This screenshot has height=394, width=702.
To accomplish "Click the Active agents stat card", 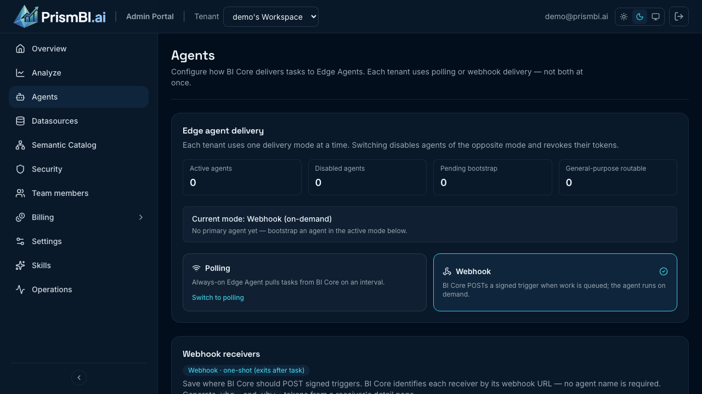I will (x=242, y=177).
